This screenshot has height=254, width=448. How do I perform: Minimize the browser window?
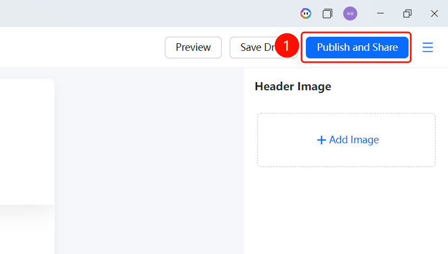click(380, 14)
